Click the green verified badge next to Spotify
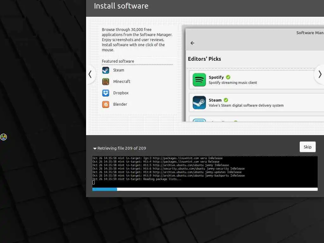Image resolution: width=324 pixels, height=243 pixels. 228,77
